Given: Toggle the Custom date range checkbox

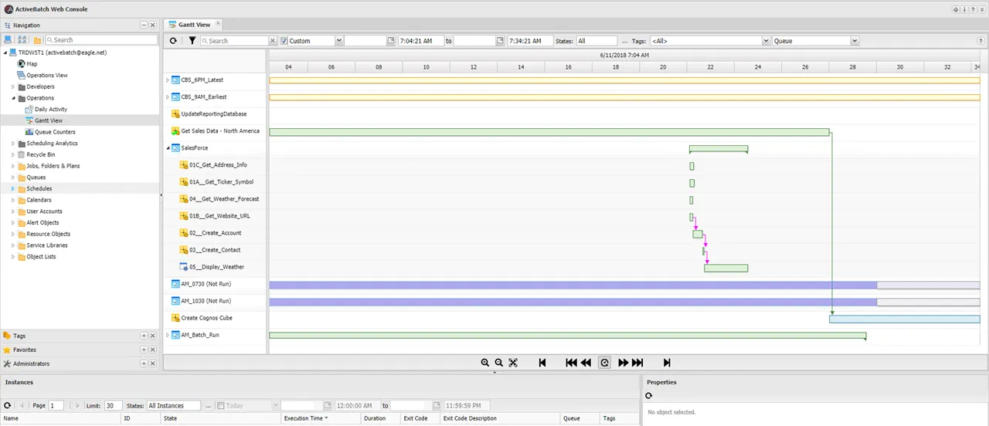Looking at the screenshot, I should click(284, 41).
